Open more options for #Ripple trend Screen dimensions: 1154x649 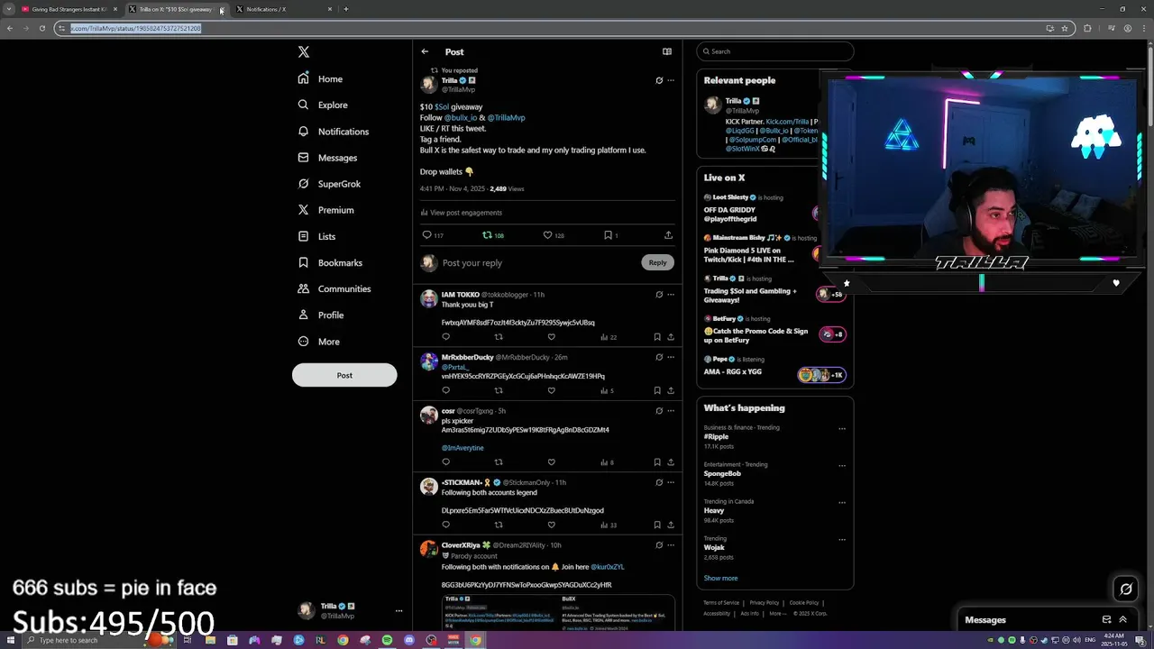point(842,429)
